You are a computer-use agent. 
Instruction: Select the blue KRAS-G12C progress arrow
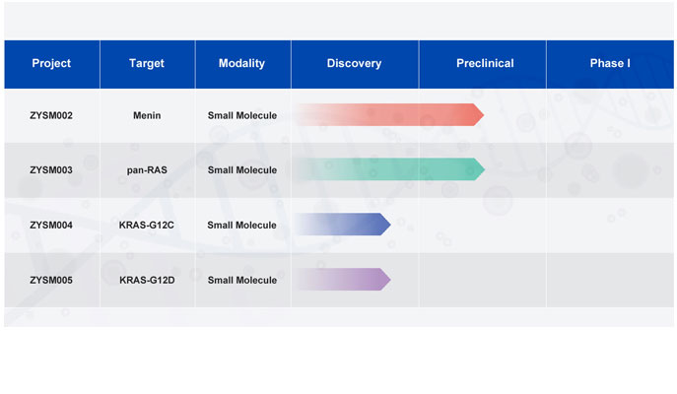coord(343,224)
